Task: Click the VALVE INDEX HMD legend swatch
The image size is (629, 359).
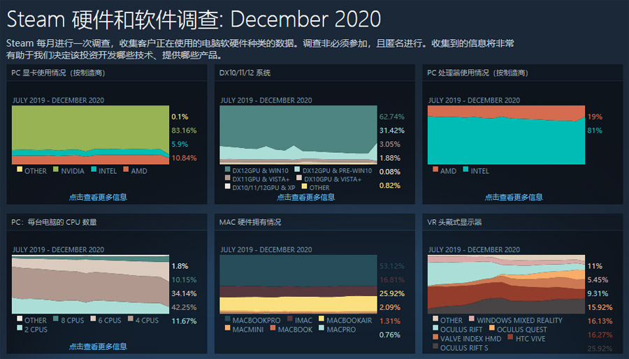Action: click(435, 337)
